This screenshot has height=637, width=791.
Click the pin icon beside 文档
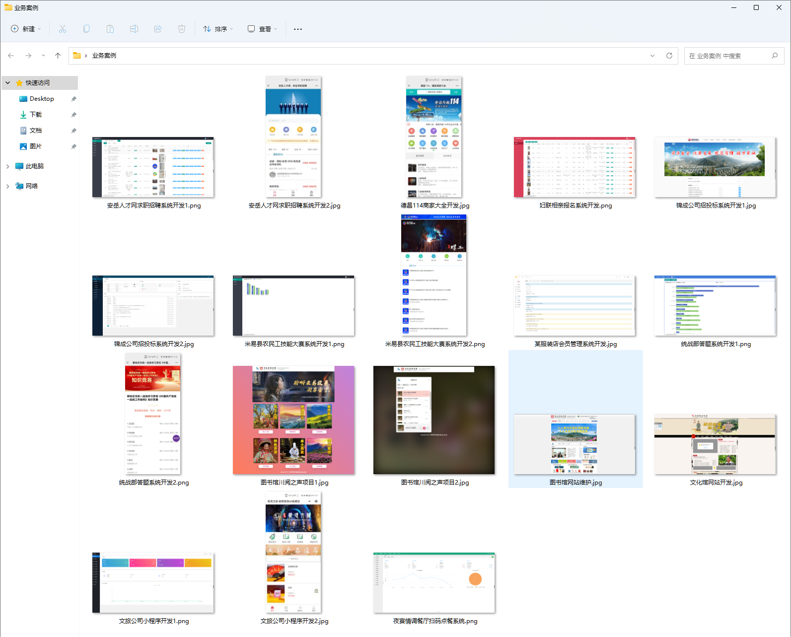73,131
